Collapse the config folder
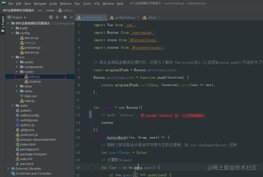The height and width of the screenshot is (177, 263). pos(13,33)
